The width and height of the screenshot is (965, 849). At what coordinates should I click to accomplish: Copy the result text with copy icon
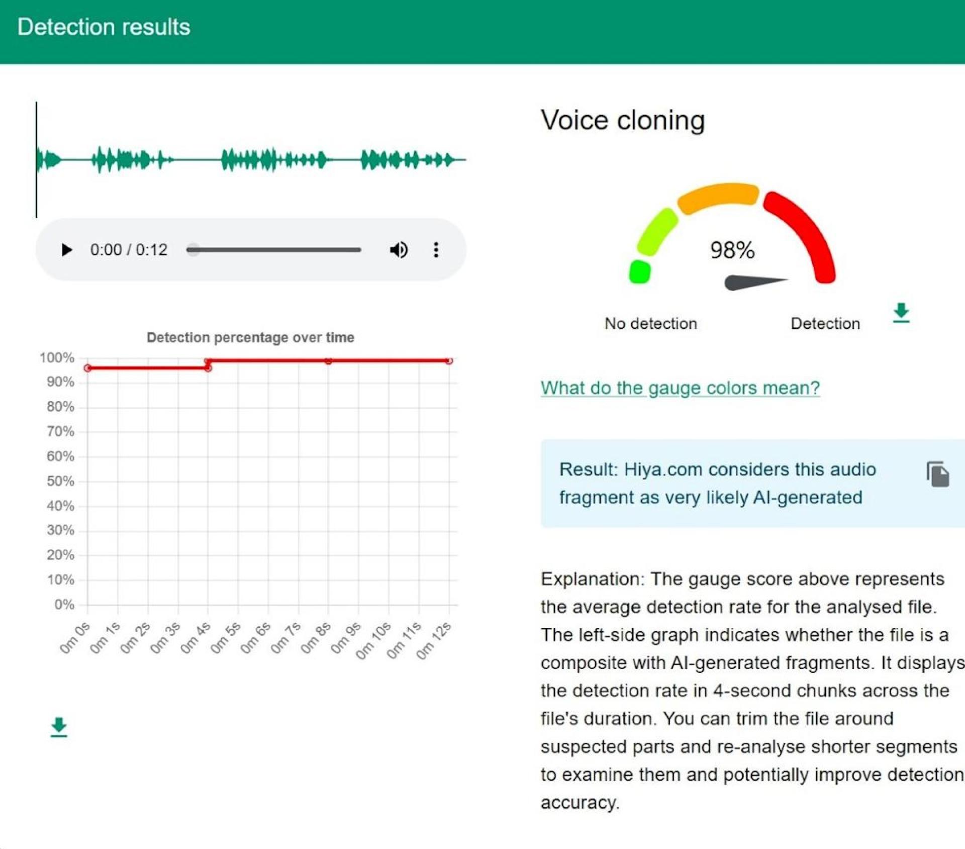pyautogui.click(x=937, y=474)
